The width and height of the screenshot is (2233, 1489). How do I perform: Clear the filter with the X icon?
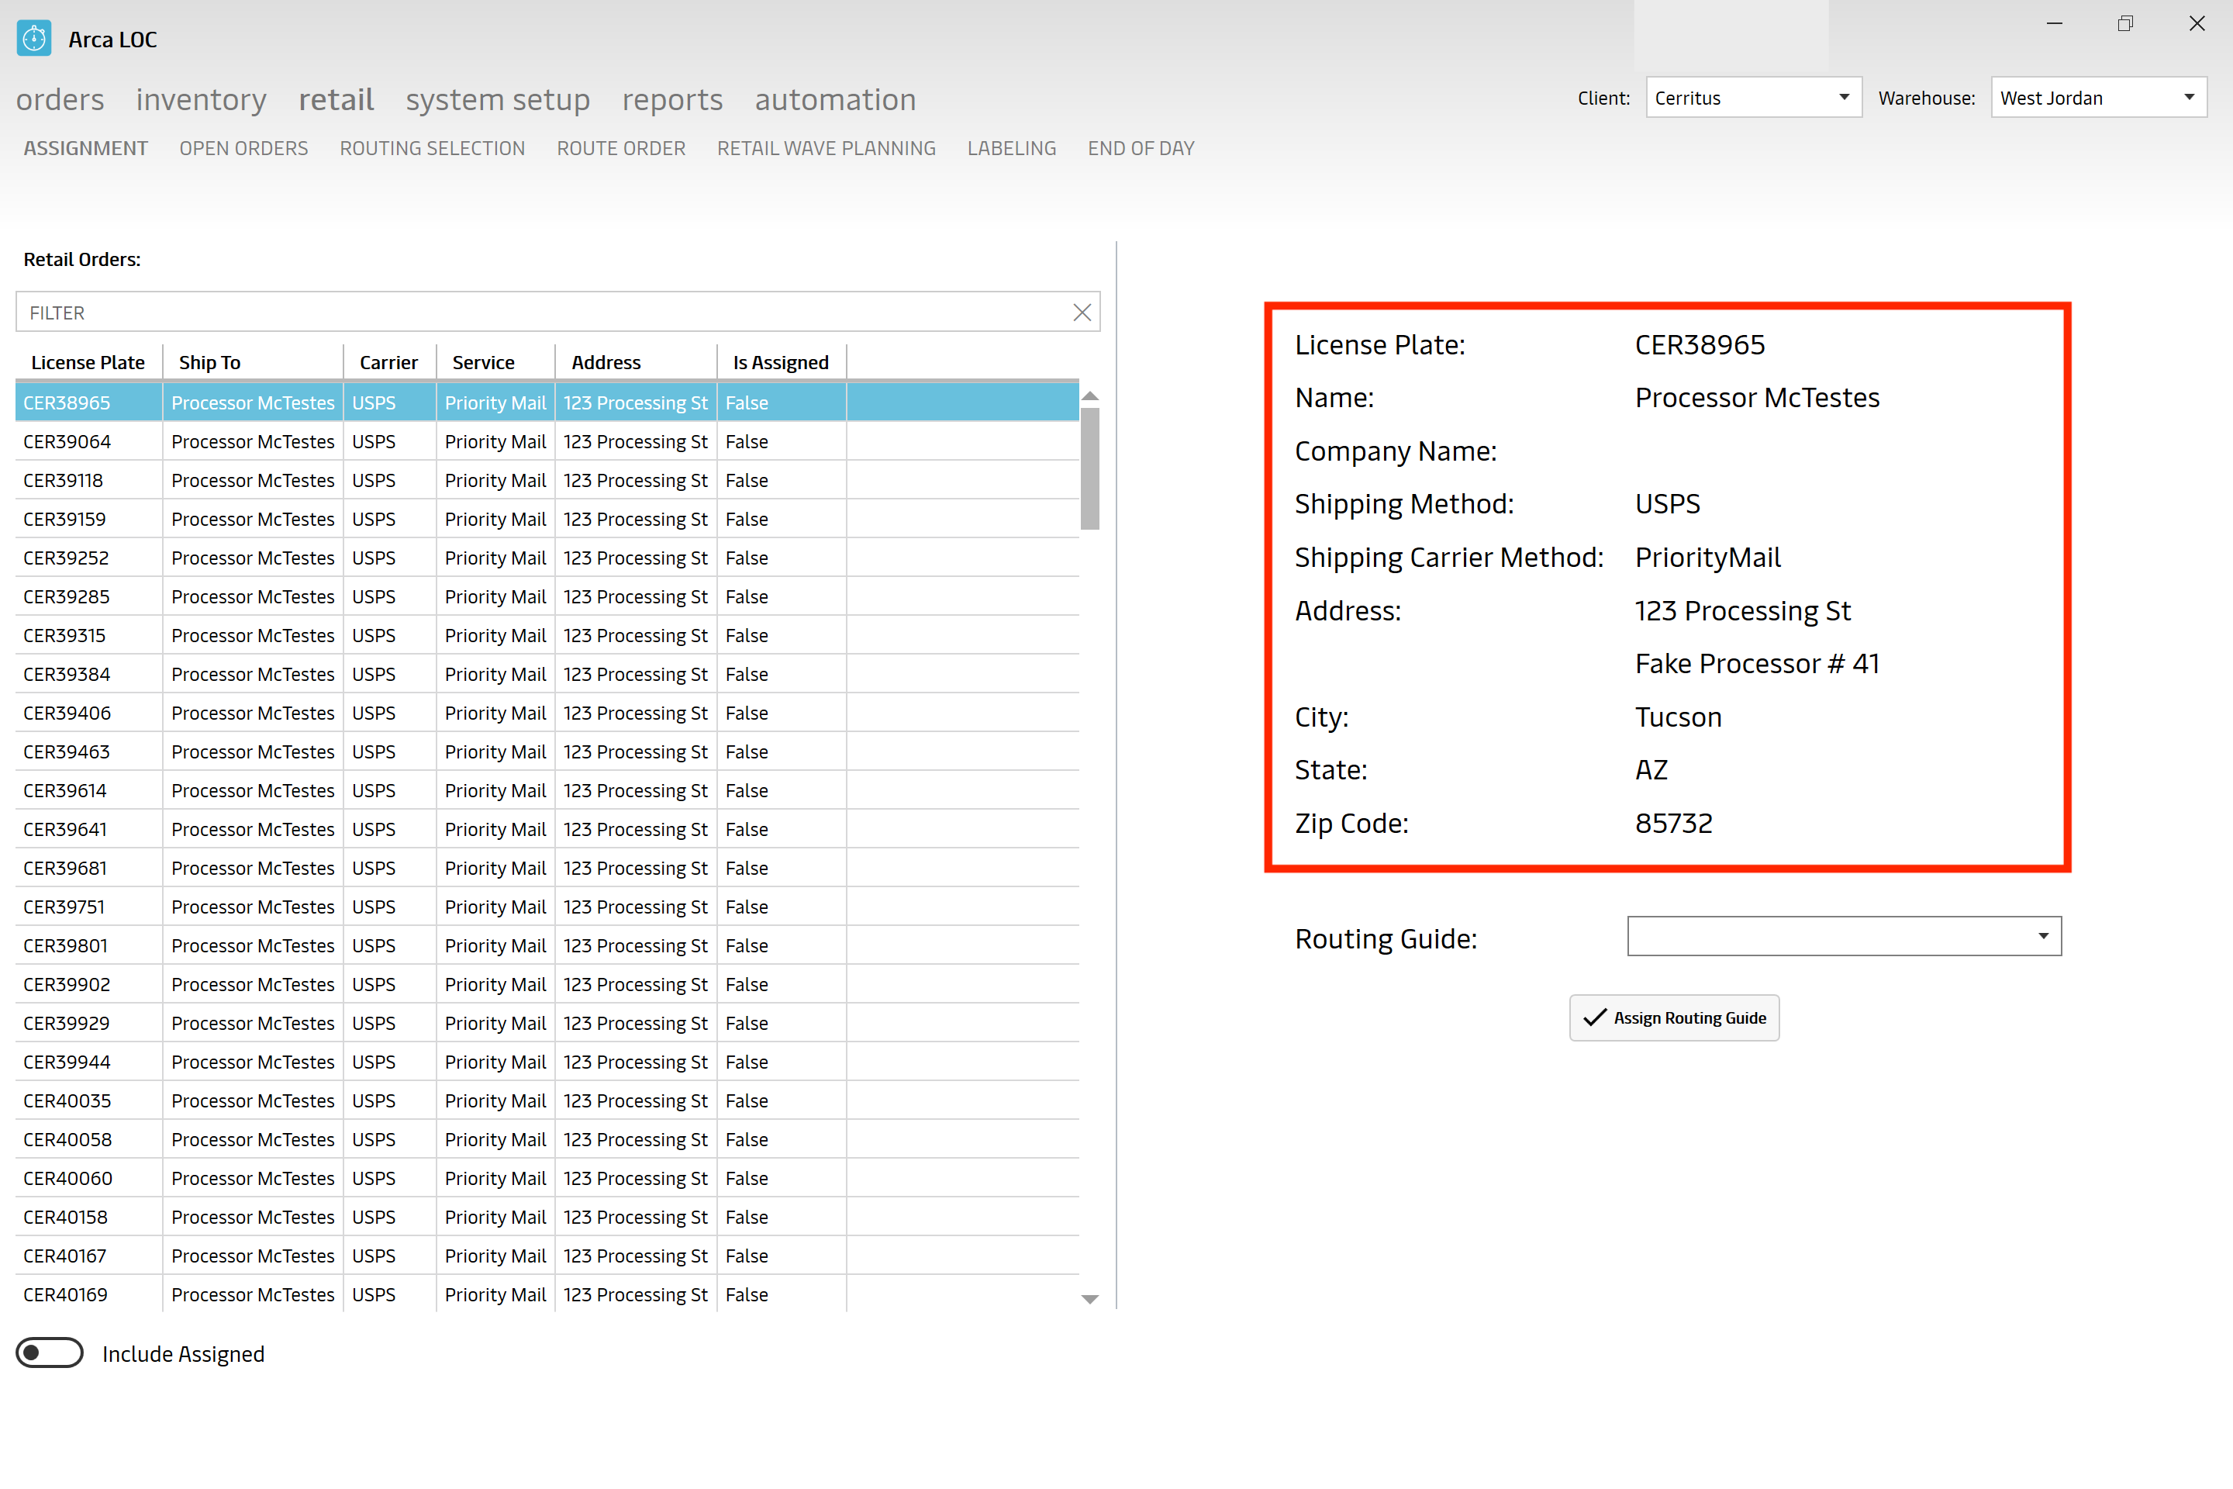1082,313
